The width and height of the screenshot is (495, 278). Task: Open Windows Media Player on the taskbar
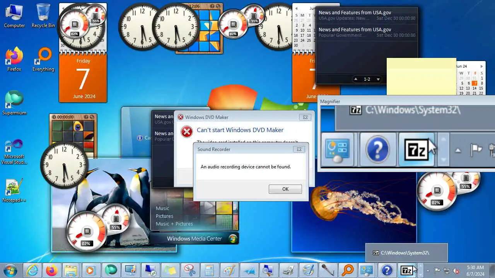point(91,271)
